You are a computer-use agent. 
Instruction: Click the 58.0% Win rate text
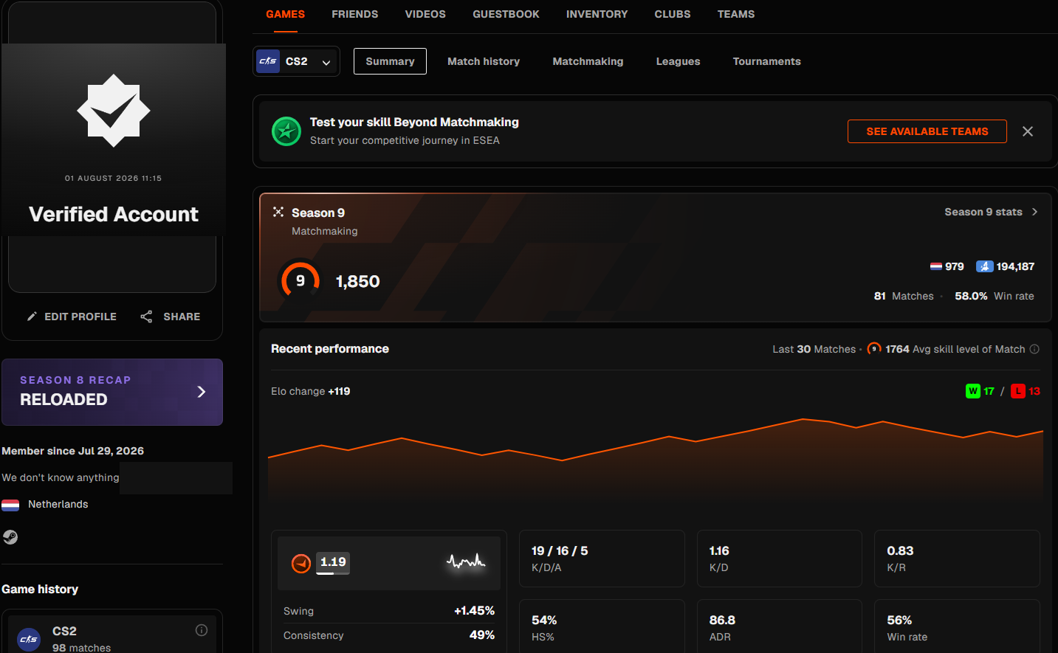994,296
